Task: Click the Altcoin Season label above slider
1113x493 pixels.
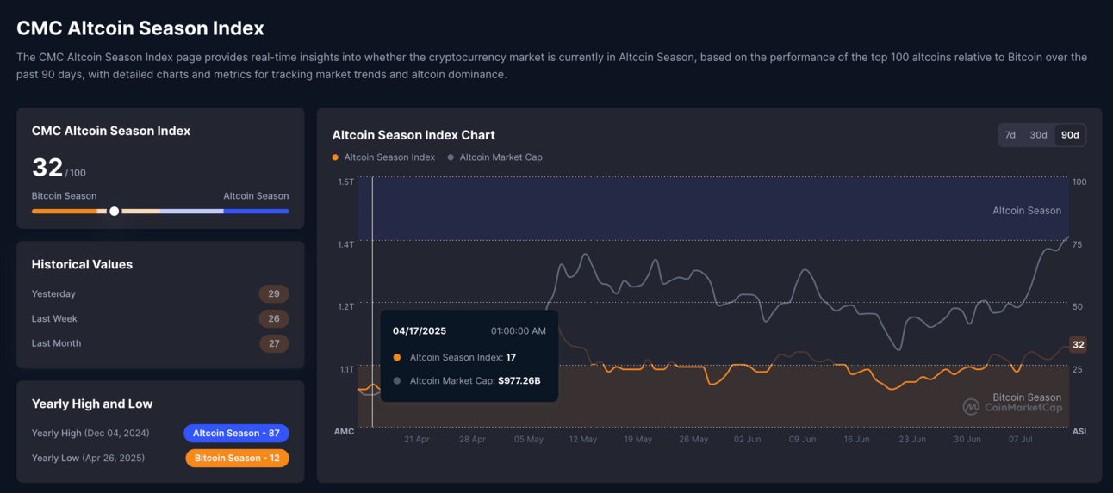Action: tap(256, 196)
